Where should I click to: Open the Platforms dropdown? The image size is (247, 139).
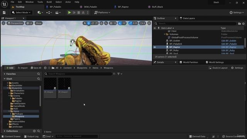(102, 12)
